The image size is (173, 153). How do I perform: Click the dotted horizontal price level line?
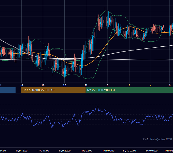click(86, 60)
